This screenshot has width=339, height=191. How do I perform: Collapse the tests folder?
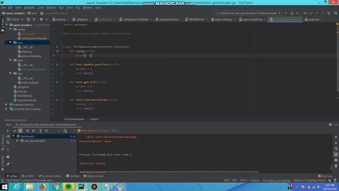(11, 60)
